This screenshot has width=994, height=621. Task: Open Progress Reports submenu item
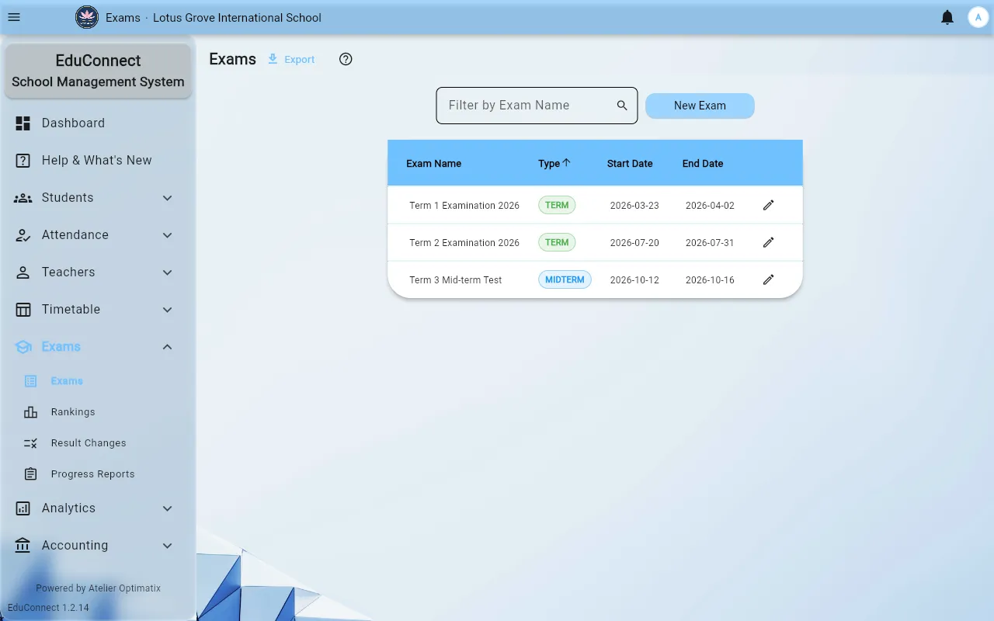point(98,474)
